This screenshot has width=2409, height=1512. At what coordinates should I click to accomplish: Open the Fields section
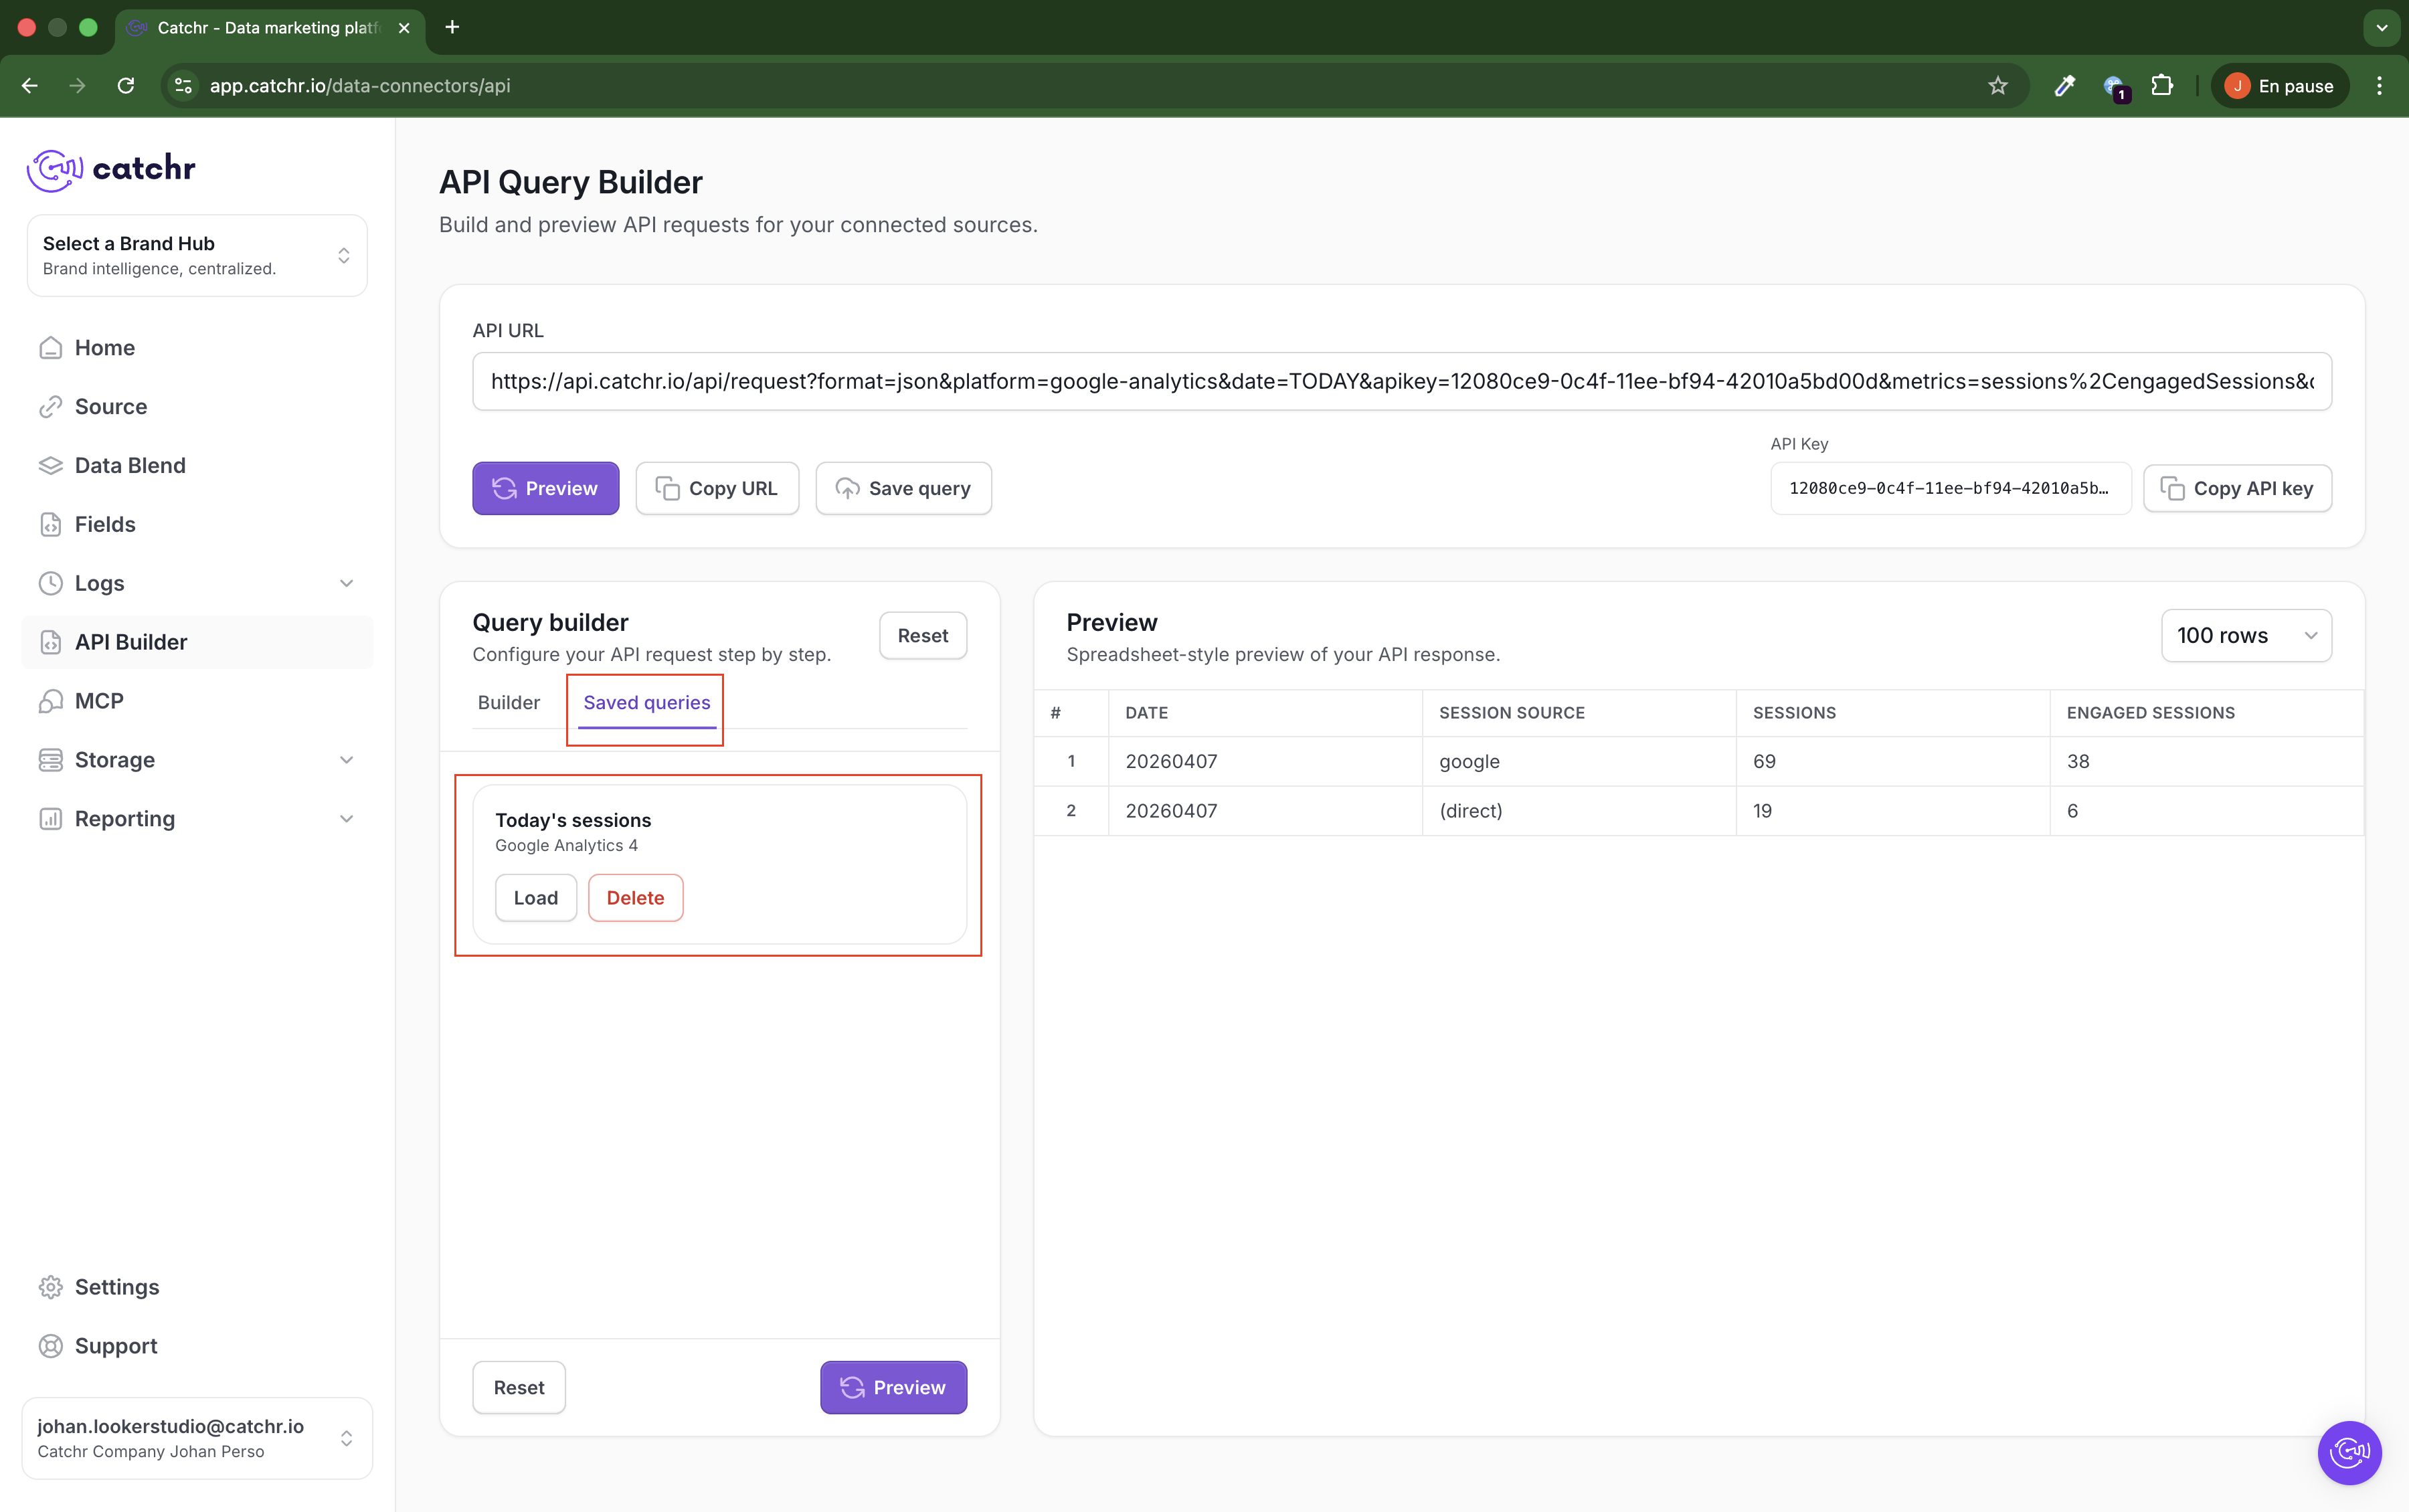[105, 524]
